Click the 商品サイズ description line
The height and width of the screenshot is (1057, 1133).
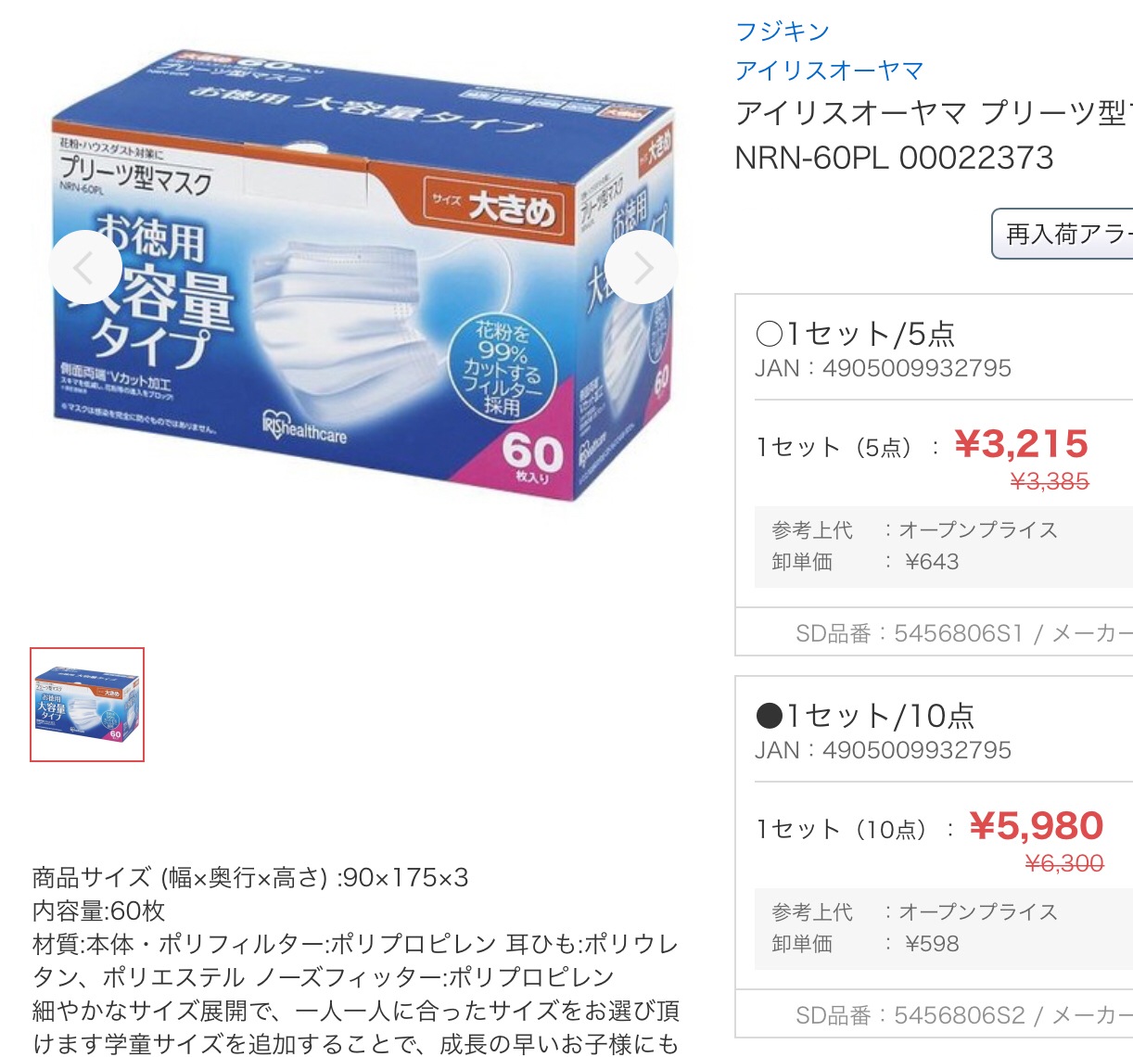tap(250, 877)
